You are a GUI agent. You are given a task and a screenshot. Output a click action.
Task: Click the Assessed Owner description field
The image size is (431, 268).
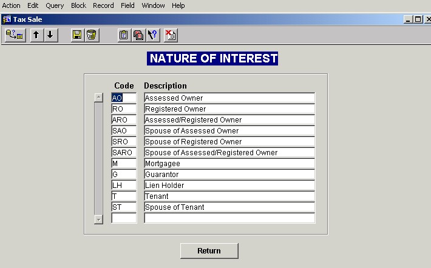[x=229, y=98]
